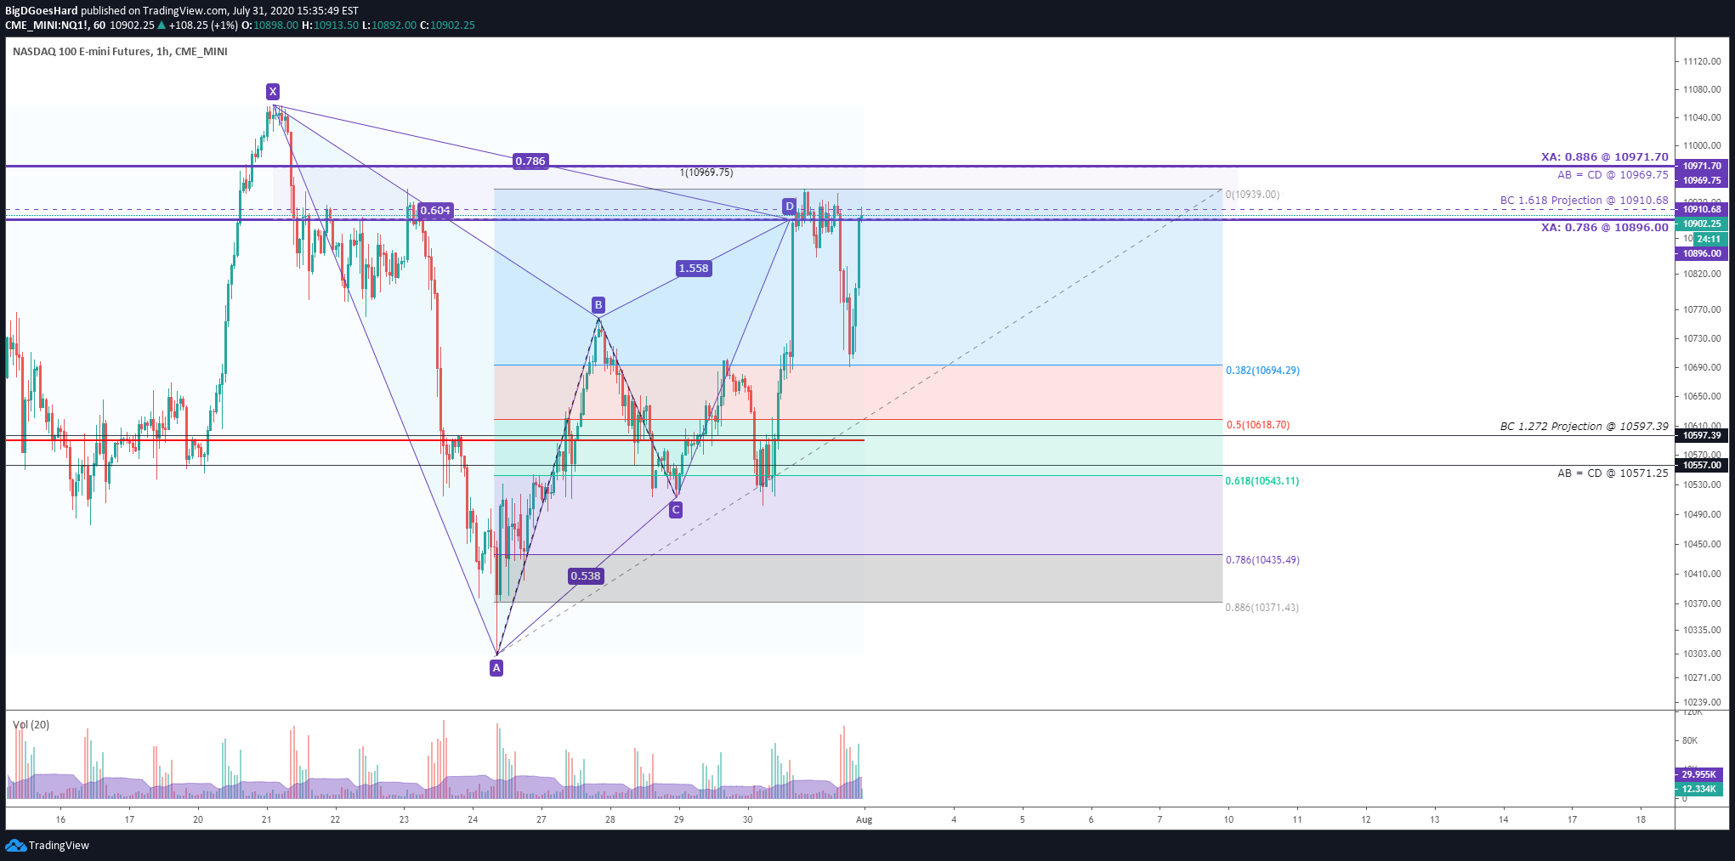Click the 0.5(10618.70) Fibonacci level label
Viewport: 1735px width, 861px height.
(x=1257, y=425)
